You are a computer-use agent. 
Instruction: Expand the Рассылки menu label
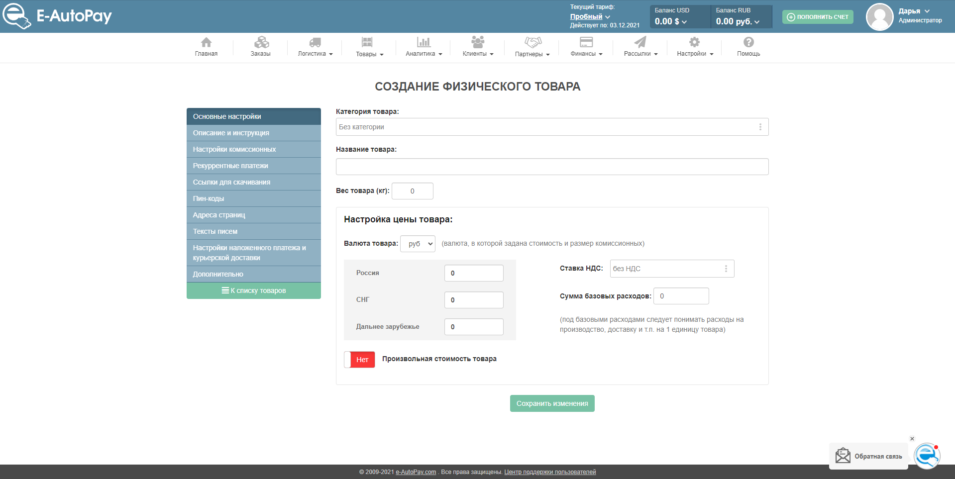tap(640, 54)
